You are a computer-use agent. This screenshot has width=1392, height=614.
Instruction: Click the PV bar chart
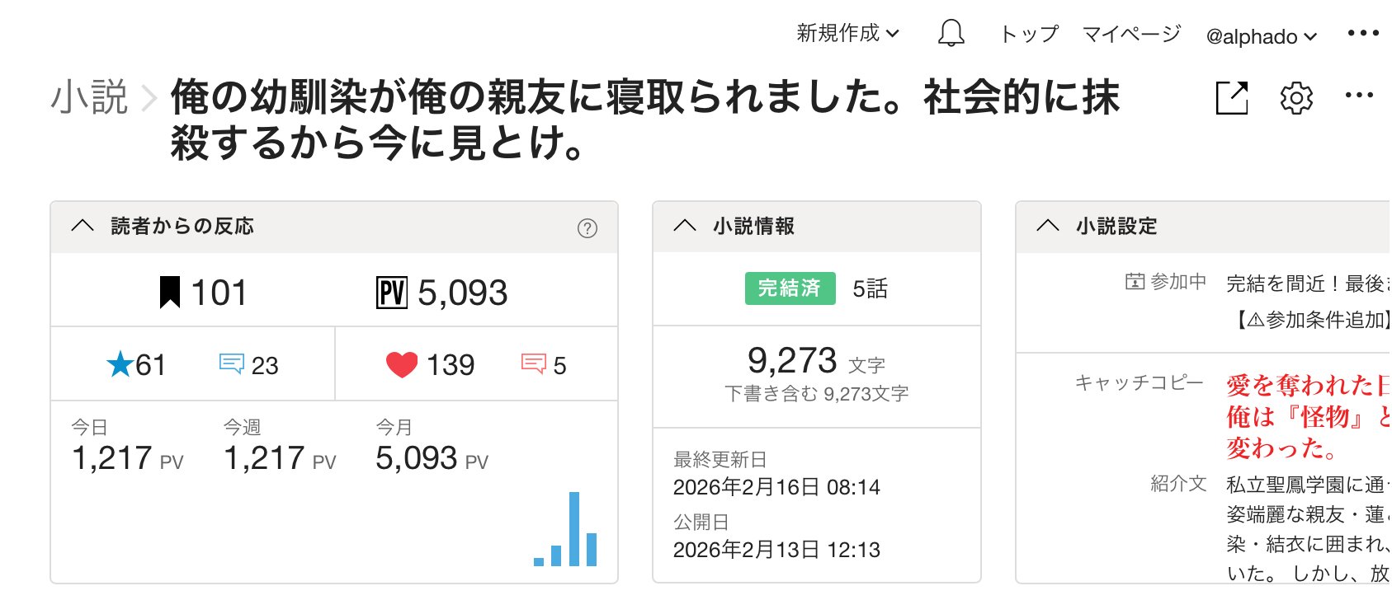(566, 532)
